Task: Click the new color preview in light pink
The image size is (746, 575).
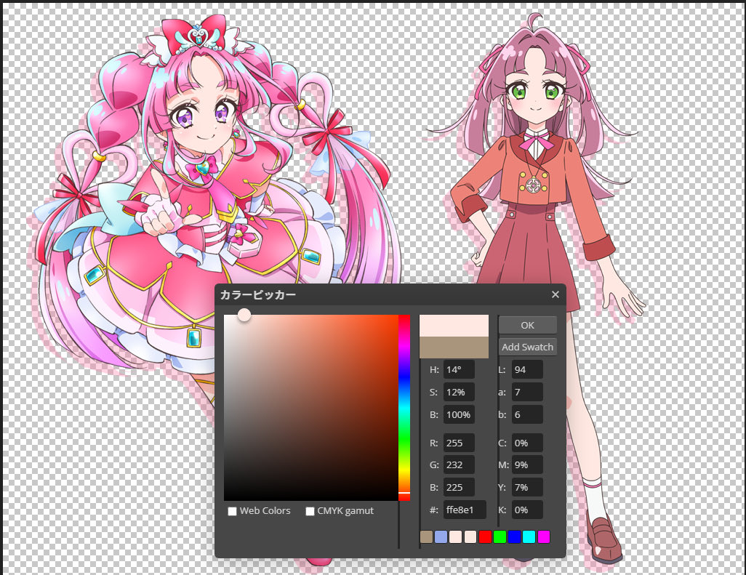Action: (x=454, y=326)
